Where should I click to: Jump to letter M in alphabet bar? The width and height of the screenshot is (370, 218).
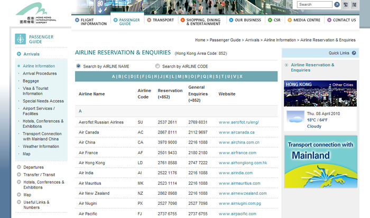click(180, 77)
